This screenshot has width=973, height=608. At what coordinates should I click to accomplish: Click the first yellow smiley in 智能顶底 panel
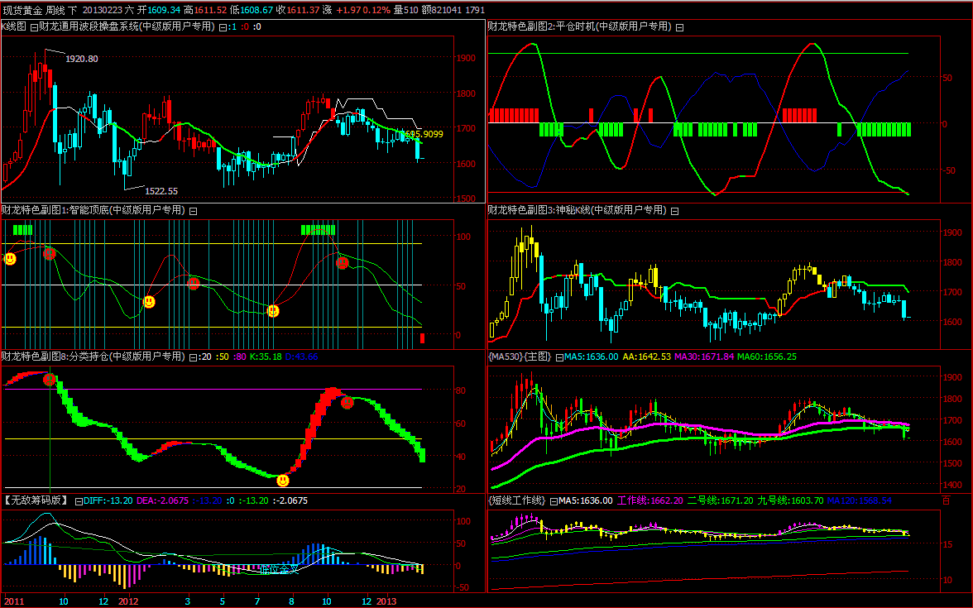(x=10, y=259)
